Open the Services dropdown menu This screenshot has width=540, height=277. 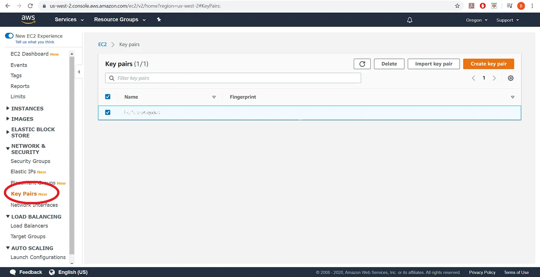coord(69,20)
